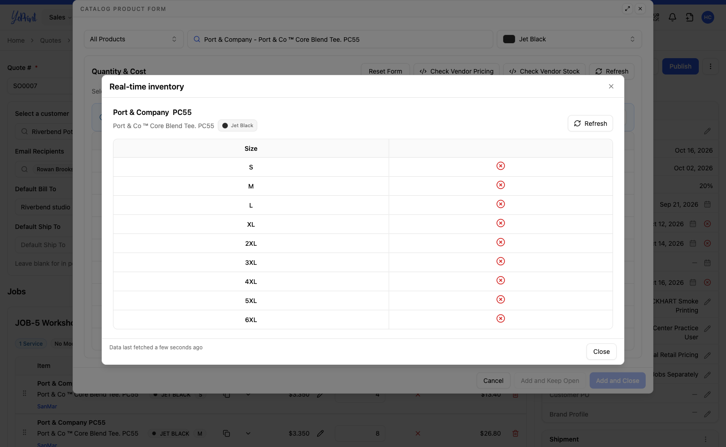This screenshot has width=726, height=447.
Task: Click the Size column header
Action: click(x=251, y=149)
